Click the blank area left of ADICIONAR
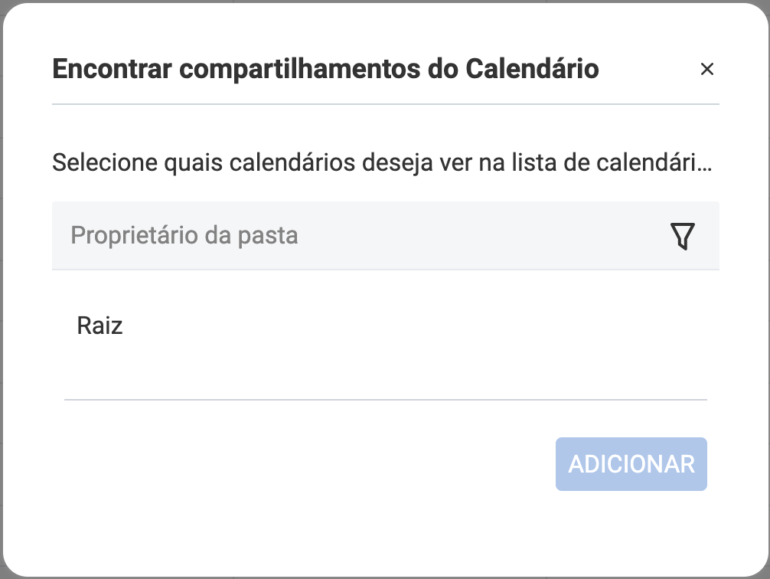770x579 pixels. coord(306,464)
